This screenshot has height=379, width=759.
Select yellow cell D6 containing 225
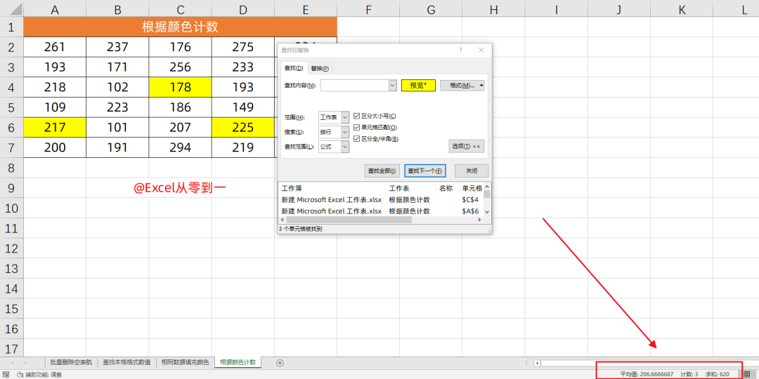pyautogui.click(x=243, y=128)
